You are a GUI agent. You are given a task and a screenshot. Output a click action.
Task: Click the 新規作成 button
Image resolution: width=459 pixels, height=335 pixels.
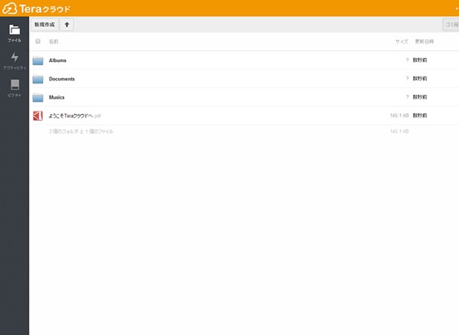44,24
